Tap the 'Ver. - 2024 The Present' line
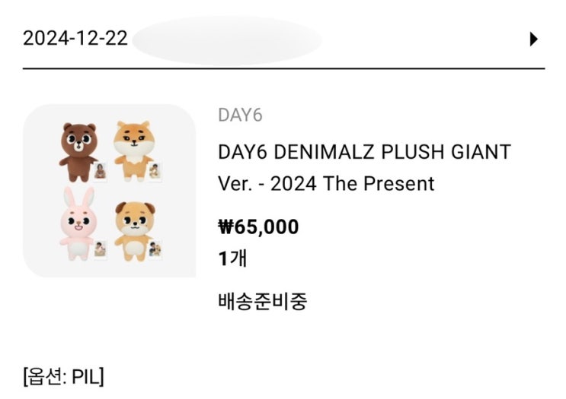The image size is (566, 399). [326, 183]
